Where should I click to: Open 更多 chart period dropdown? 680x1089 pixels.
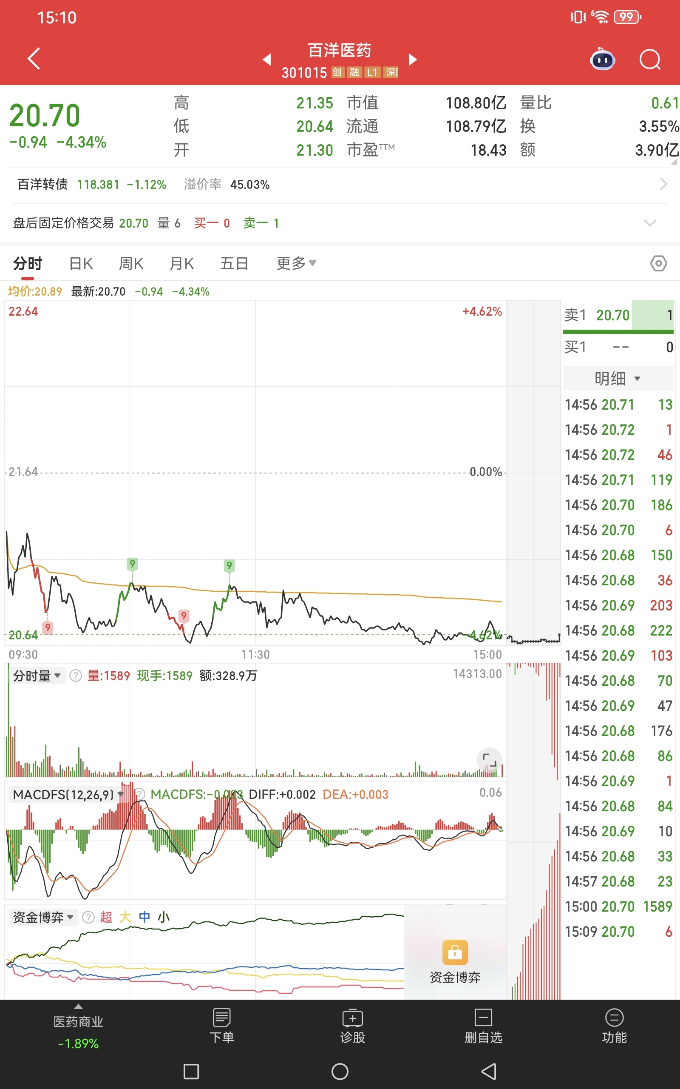(296, 263)
